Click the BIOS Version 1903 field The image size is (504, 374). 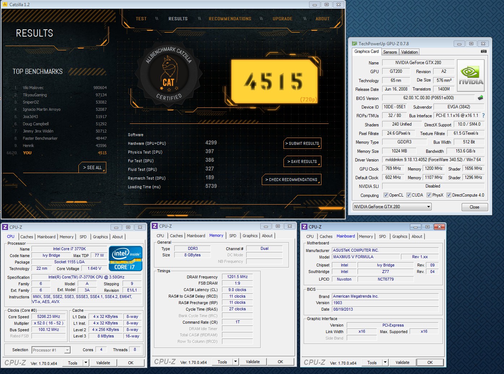click(x=385, y=303)
